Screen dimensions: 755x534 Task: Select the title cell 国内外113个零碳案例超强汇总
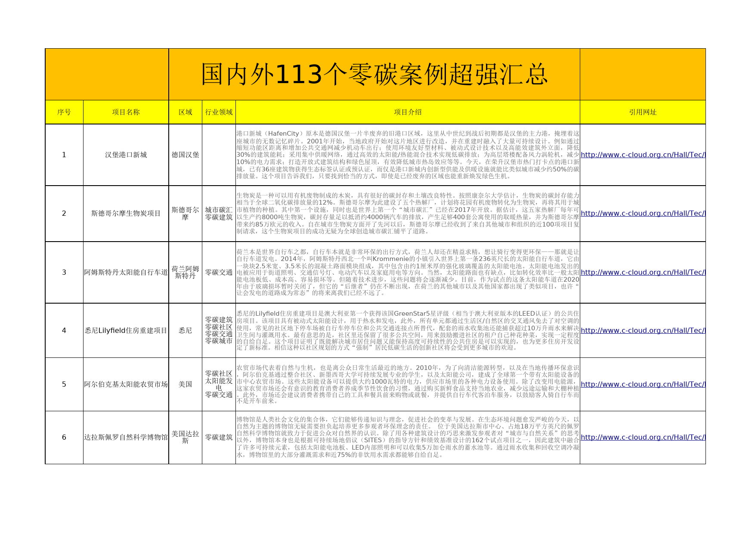374,75
